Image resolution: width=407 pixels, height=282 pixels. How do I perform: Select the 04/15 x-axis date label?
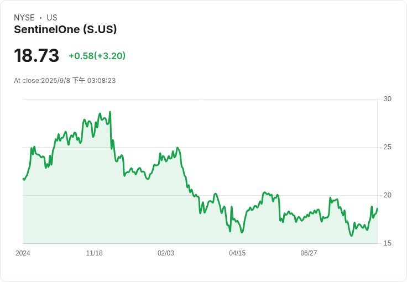237,253
